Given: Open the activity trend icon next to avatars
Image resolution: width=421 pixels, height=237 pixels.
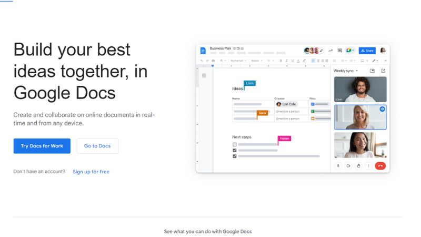Looking at the screenshot, I should click(x=330, y=51).
